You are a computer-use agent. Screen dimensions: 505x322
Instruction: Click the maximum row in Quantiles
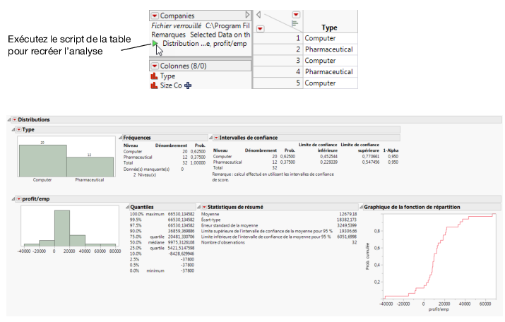(162, 214)
